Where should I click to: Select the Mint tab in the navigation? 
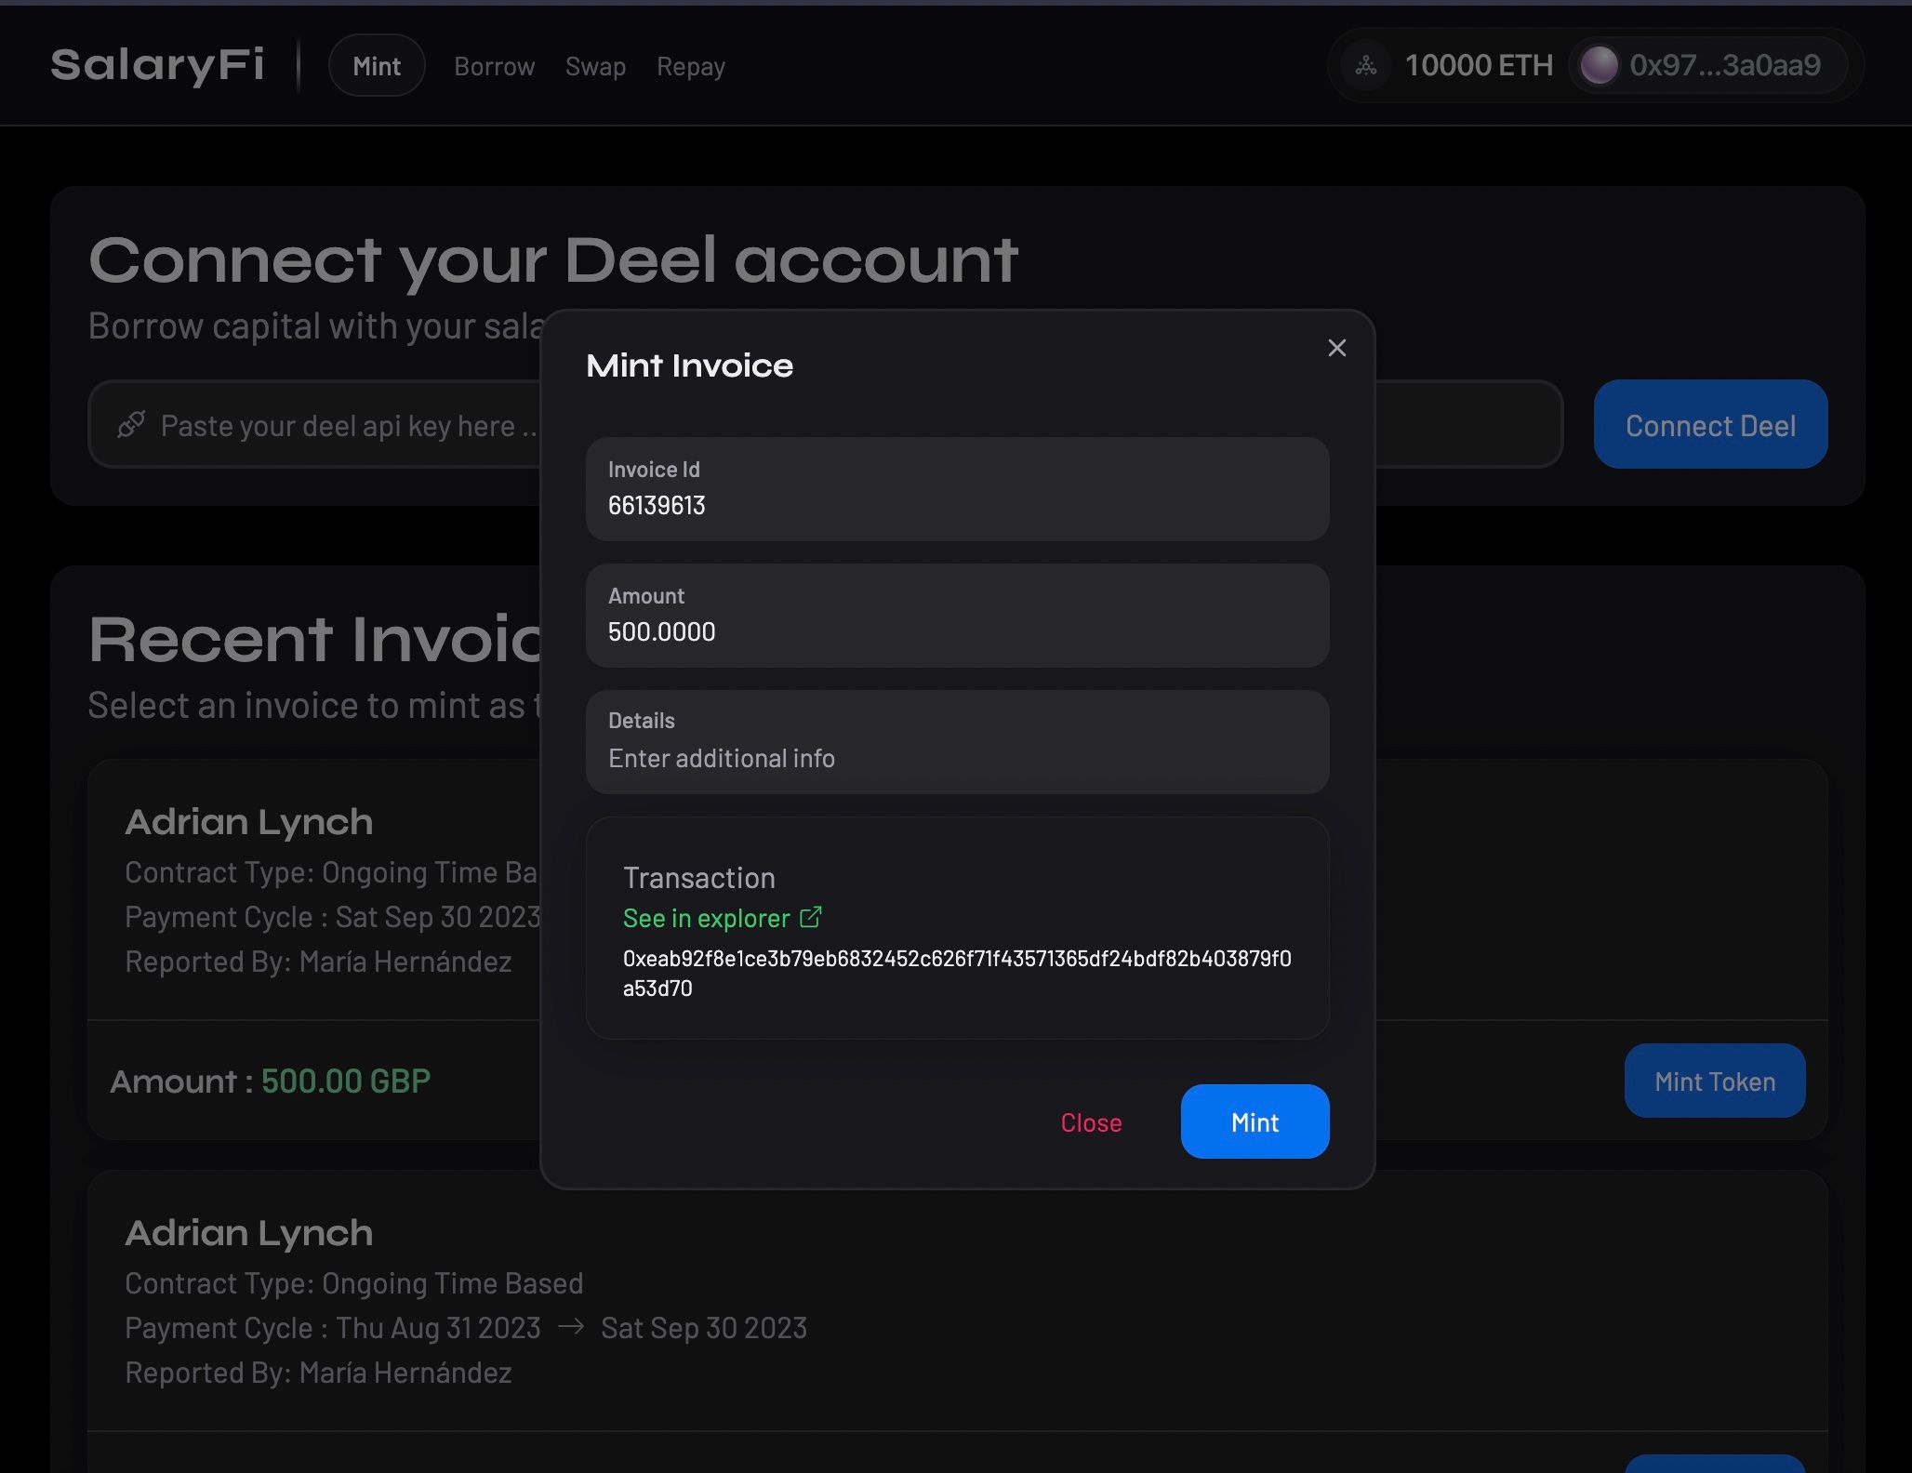pos(377,66)
